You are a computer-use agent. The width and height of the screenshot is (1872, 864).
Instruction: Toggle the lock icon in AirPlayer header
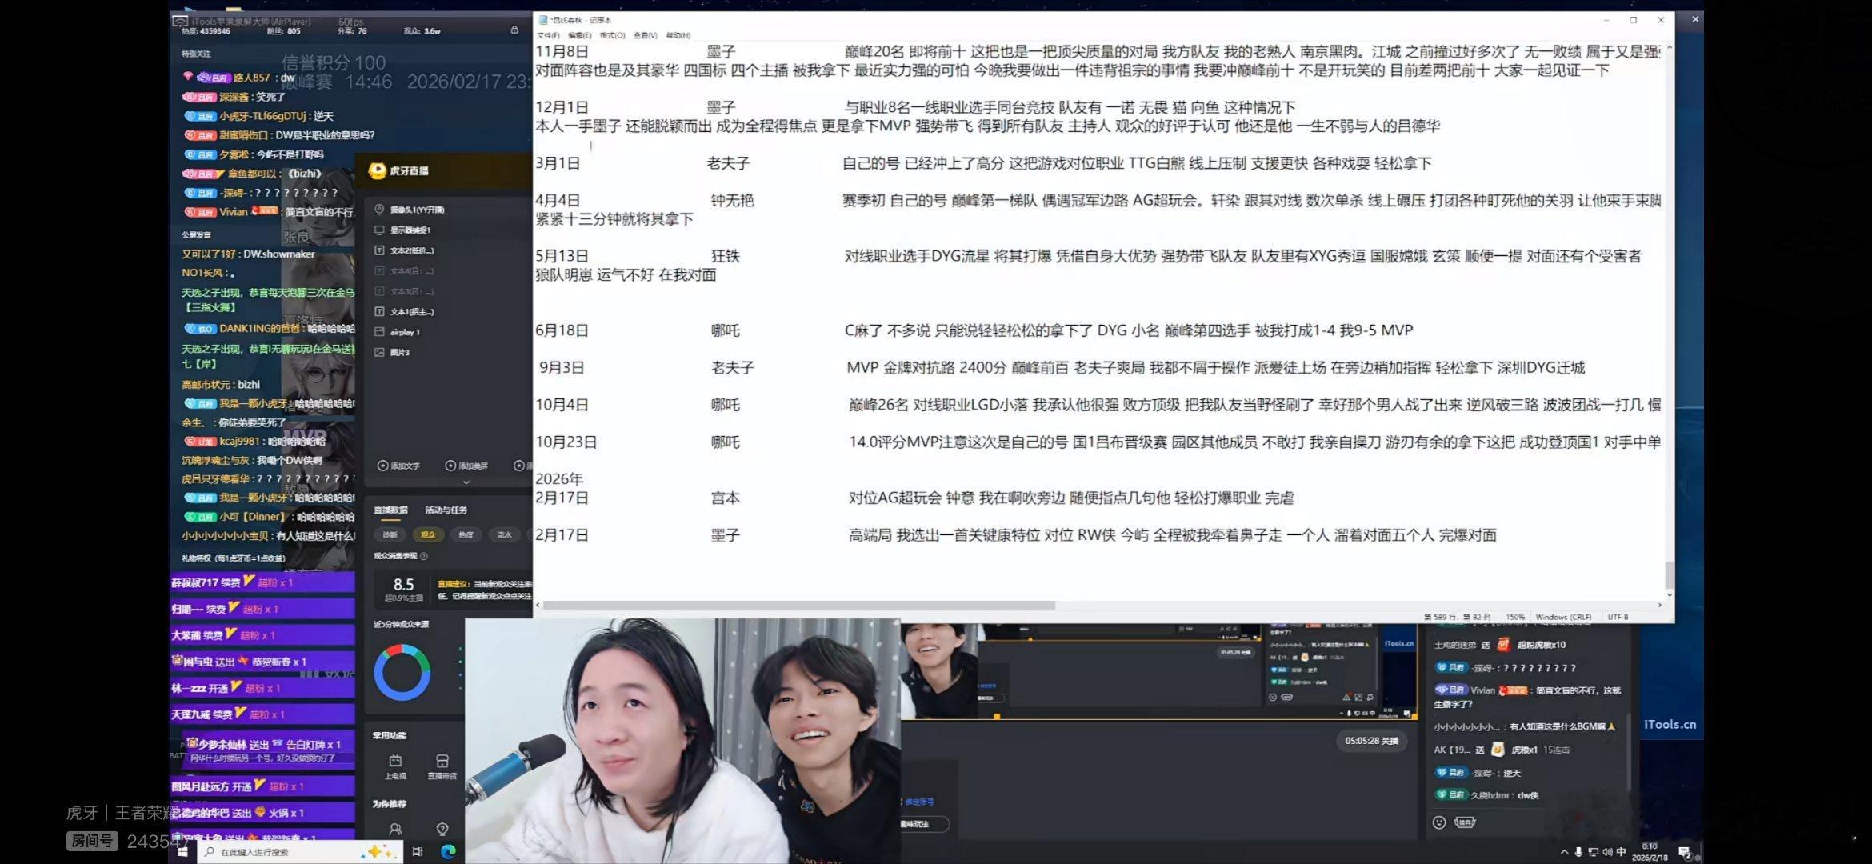514,30
